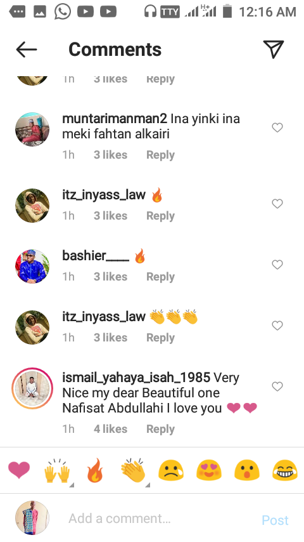The image size is (304, 542).
Task: Open bashier____ profile from username
Action: coord(96,256)
